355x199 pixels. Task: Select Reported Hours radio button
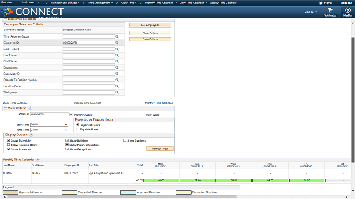tap(78, 124)
